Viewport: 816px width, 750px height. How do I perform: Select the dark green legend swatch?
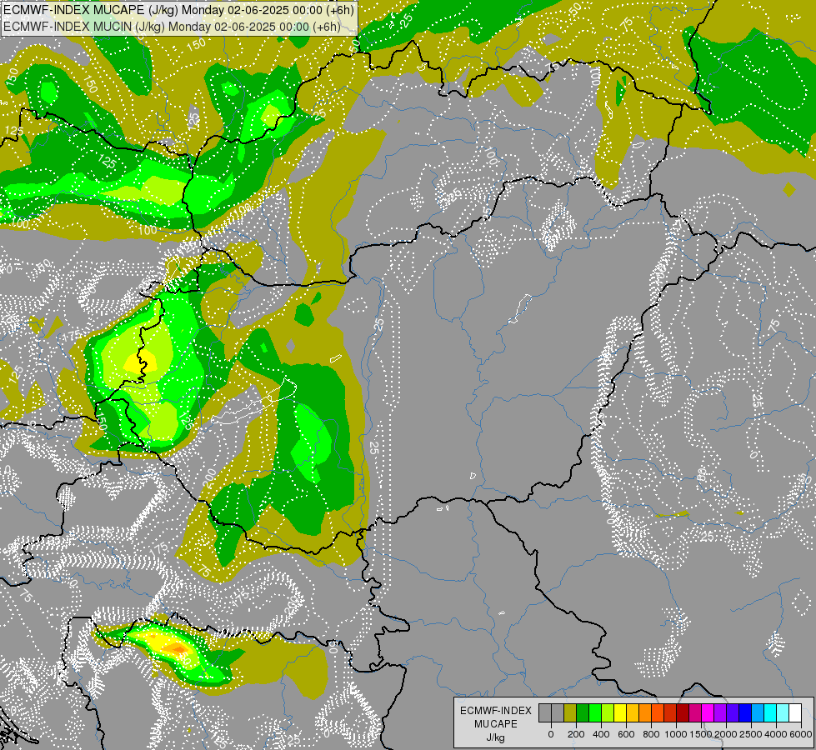tap(583, 712)
